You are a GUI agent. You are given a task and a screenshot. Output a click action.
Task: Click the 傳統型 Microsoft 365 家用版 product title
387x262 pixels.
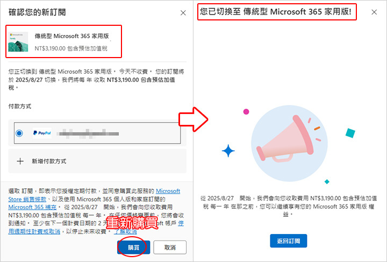pos(71,36)
